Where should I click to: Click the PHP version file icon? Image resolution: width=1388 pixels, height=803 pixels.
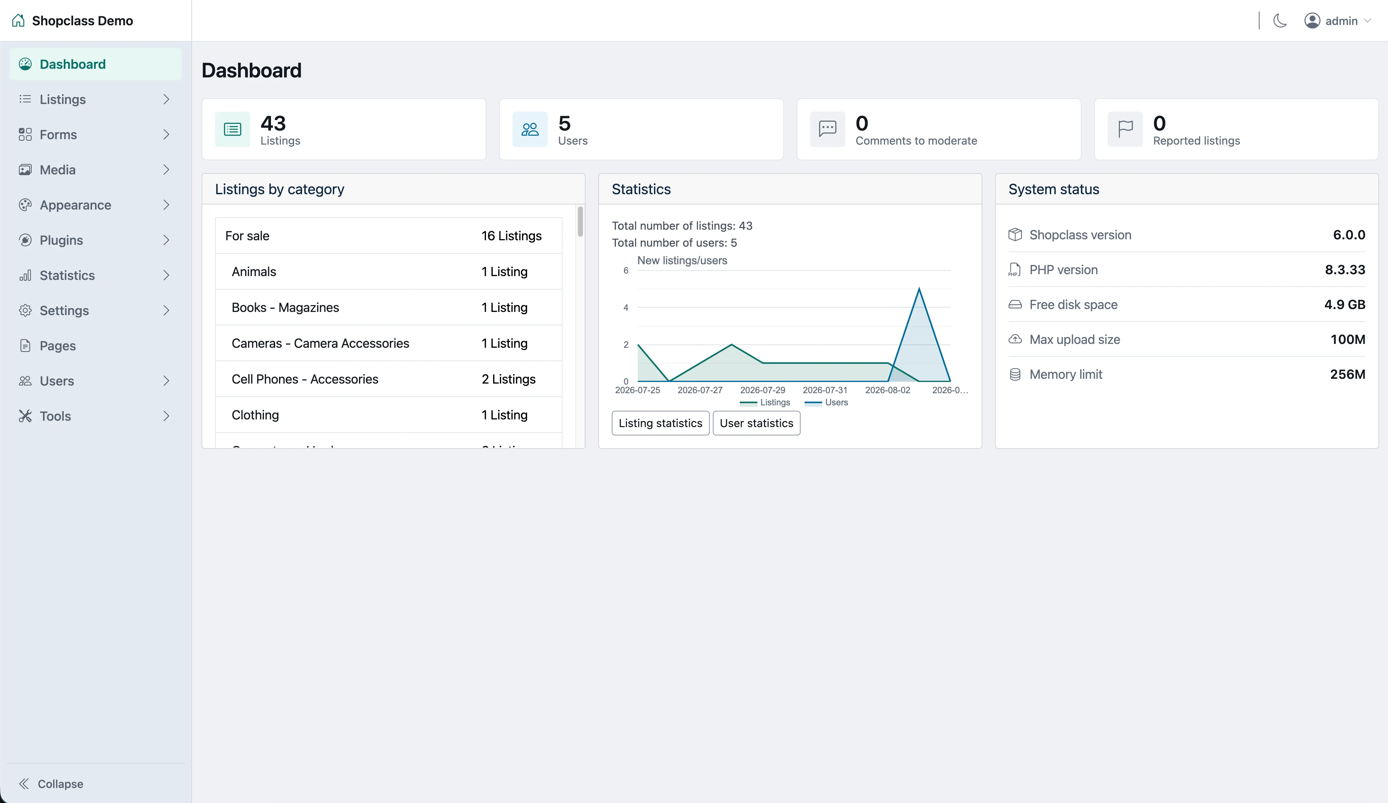[1015, 270]
